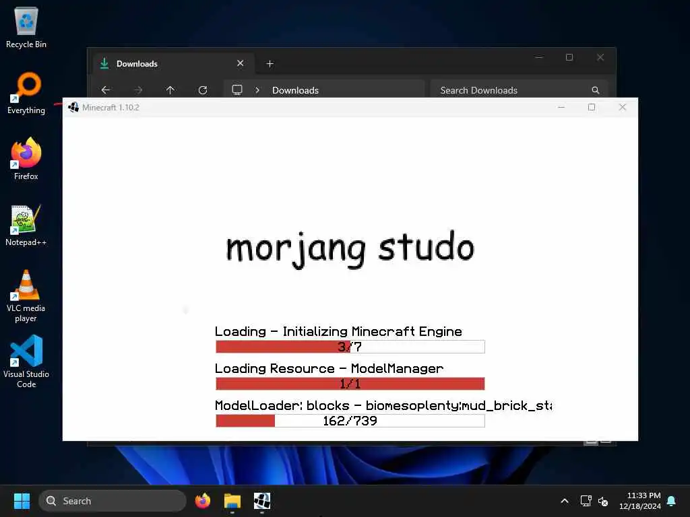
Task: Open the Windows Start menu
Action: [x=22, y=501]
